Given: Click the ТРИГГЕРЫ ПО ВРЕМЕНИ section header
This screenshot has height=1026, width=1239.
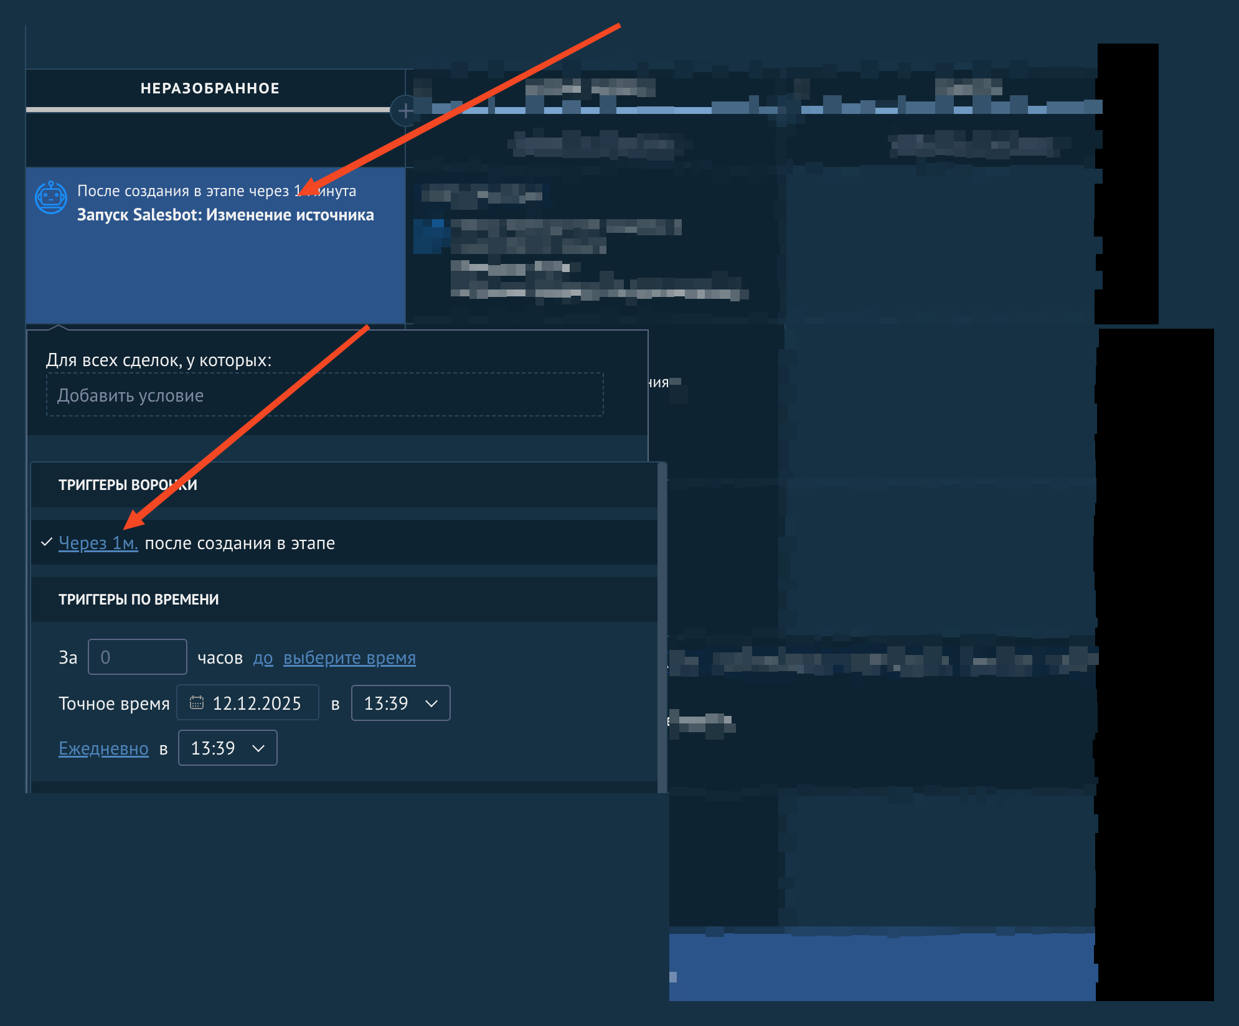Looking at the screenshot, I should point(138,600).
